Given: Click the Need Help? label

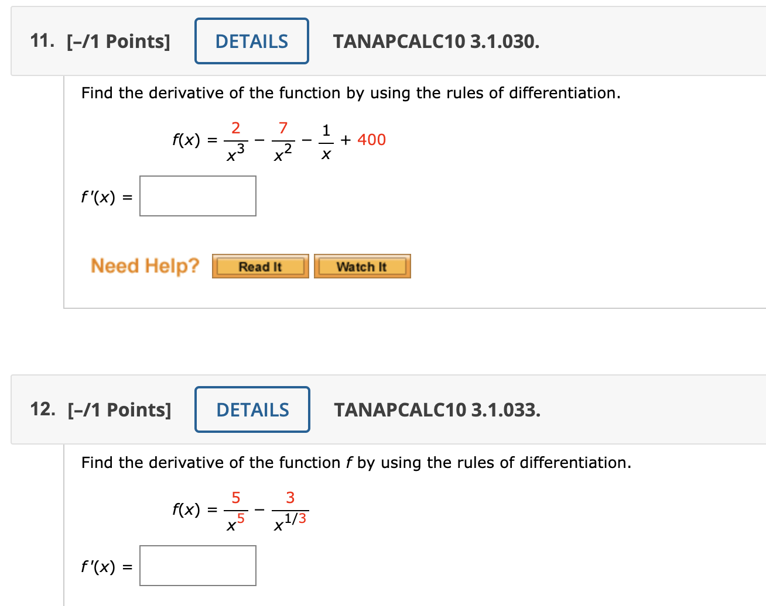Looking at the screenshot, I should (x=145, y=266).
